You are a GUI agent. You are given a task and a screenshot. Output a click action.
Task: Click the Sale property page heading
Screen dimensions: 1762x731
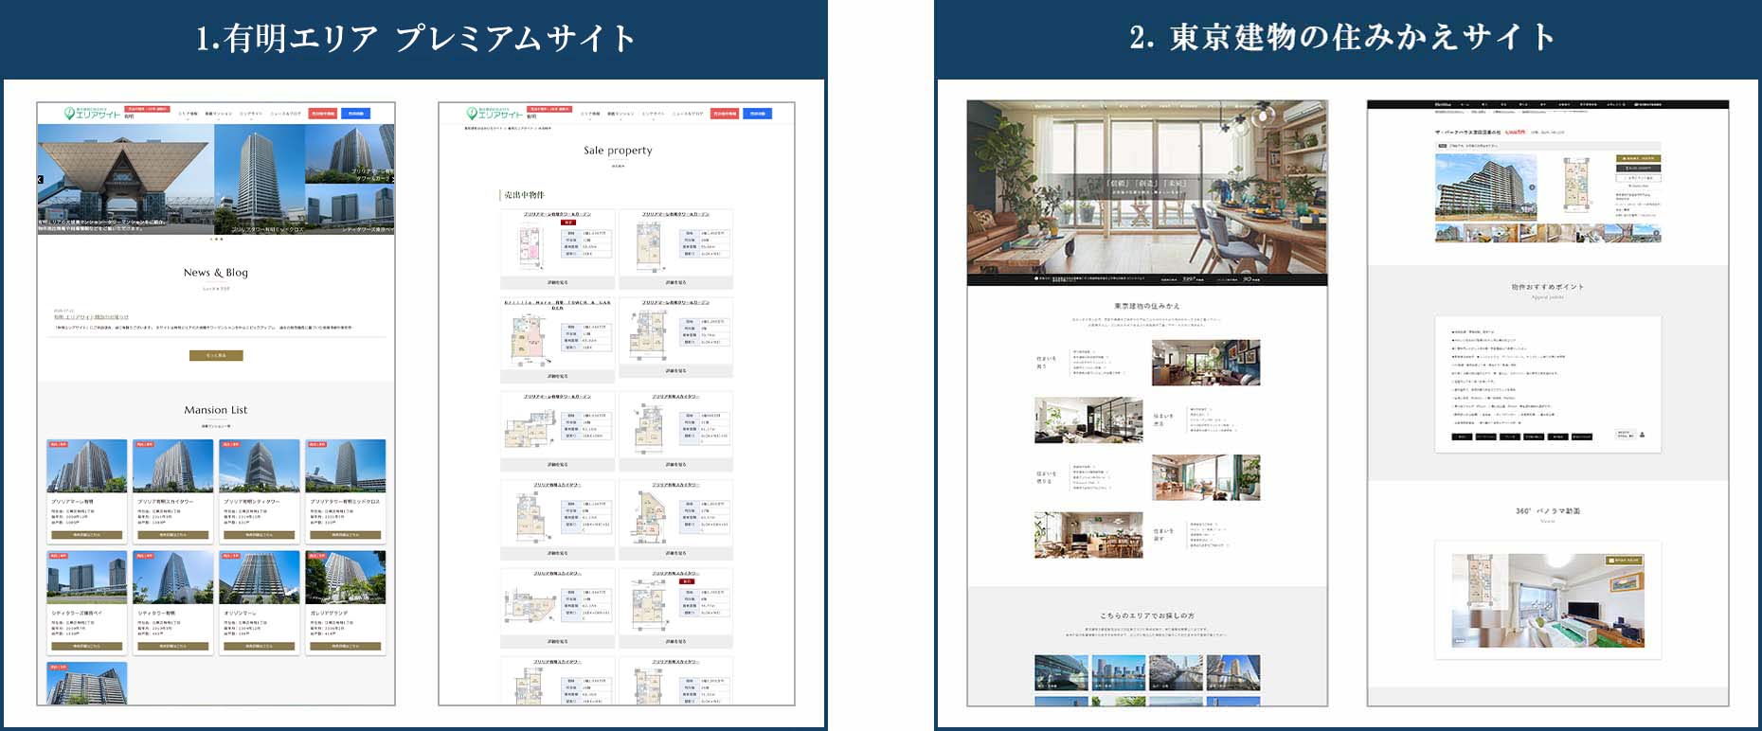click(x=618, y=151)
